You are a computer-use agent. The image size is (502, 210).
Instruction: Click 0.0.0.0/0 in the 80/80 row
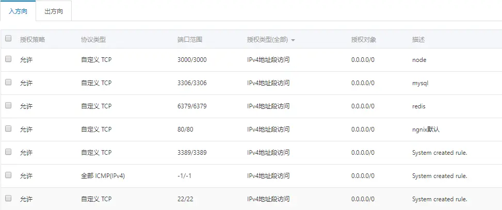pos(363,130)
